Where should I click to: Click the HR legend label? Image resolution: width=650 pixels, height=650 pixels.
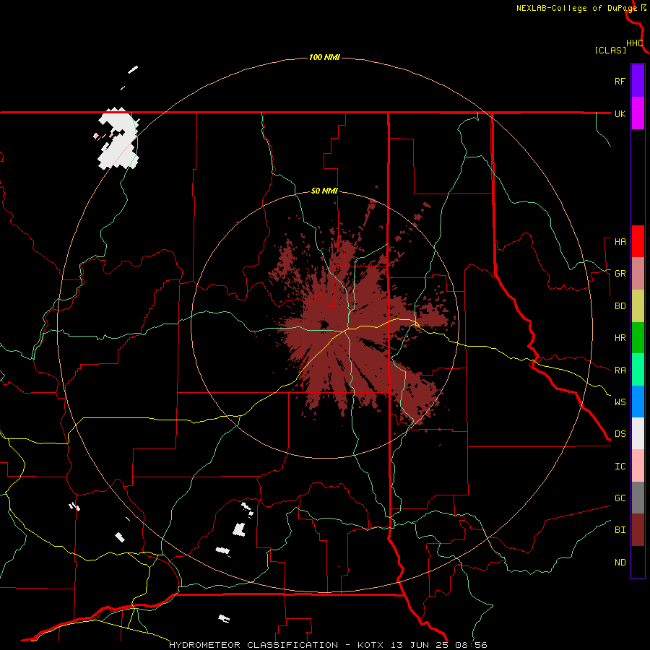point(620,338)
